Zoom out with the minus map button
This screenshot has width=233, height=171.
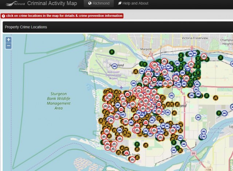tap(8, 46)
